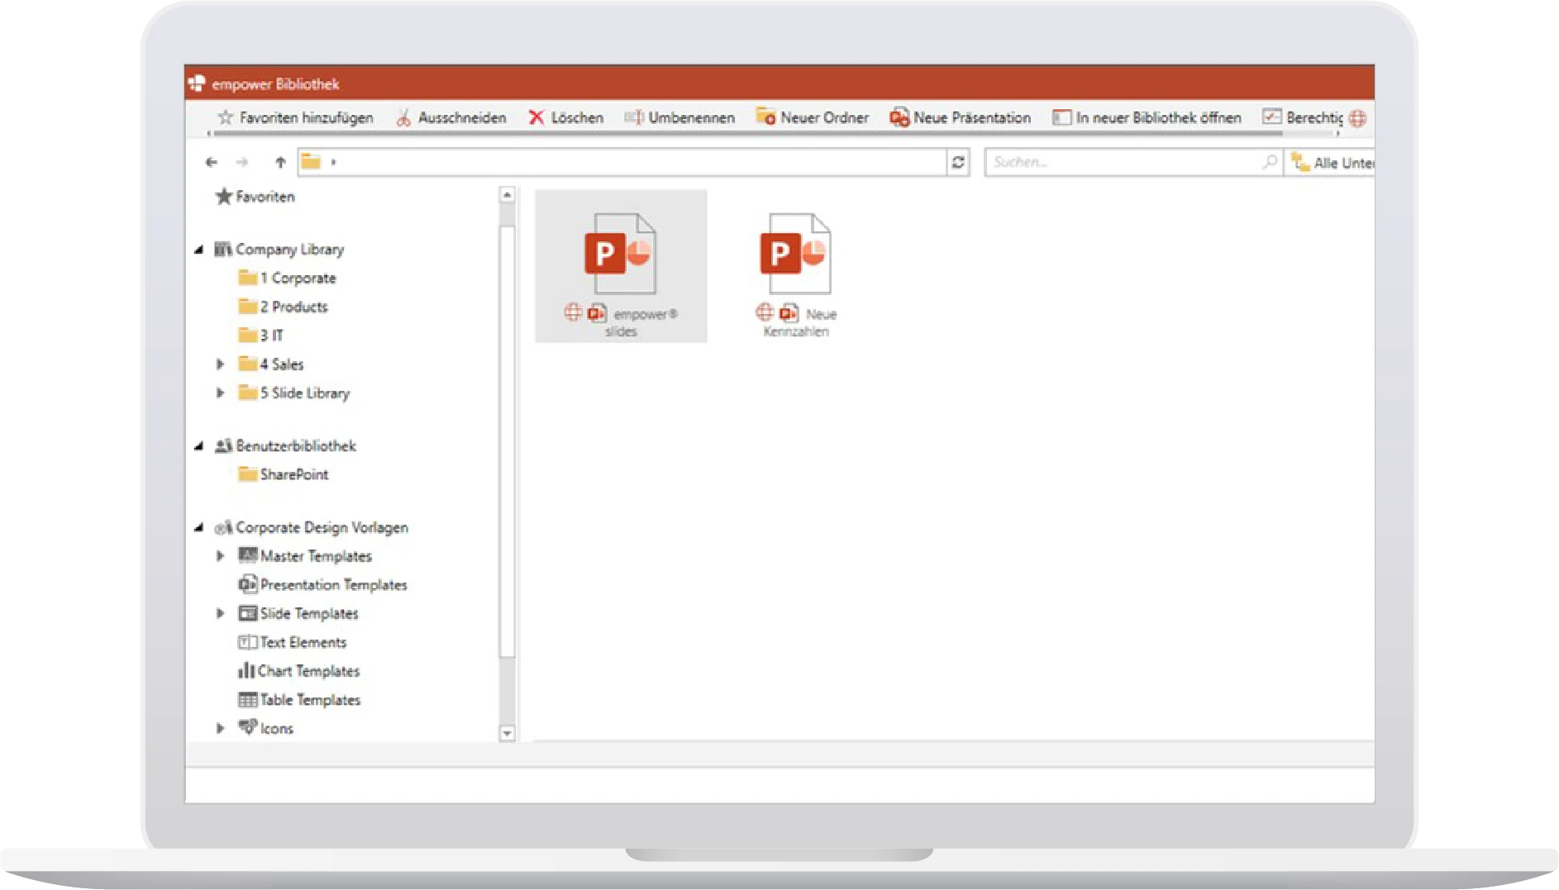
Task: Click the tree vertical scrollbar thumb
Action: coord(508,441)
